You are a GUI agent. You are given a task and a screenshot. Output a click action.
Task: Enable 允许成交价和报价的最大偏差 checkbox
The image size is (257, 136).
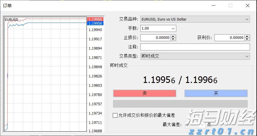pyautogui.click(x=115, y=115)
